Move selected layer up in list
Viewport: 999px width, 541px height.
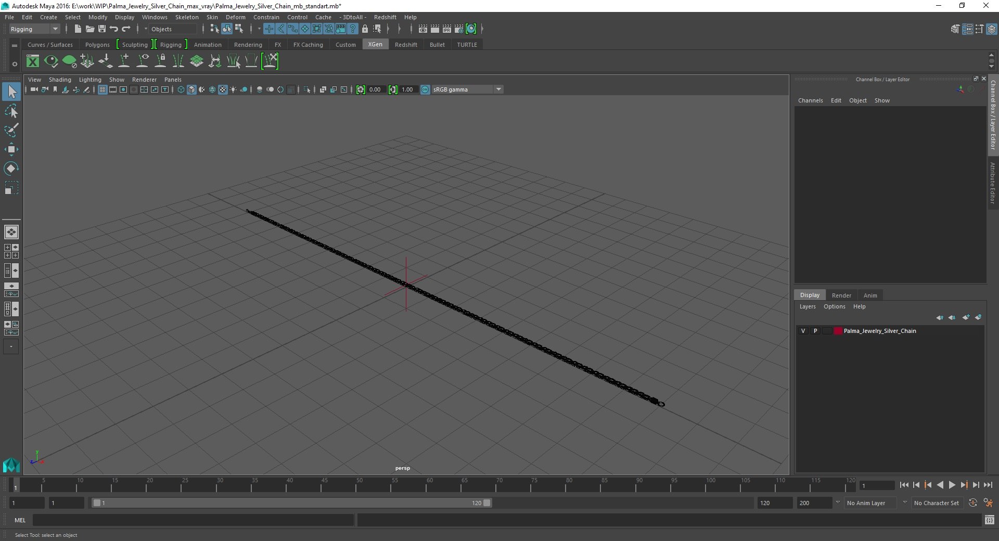pyautogui.click(x=940, y=317)
